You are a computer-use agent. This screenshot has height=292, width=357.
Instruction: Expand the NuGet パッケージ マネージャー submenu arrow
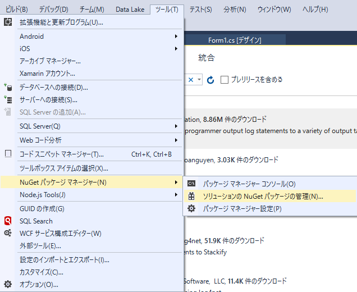pyautogui.click(x=176, y=182)
